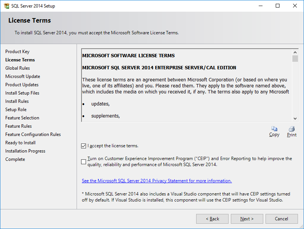Viewport: 304px width, 229px height.
Task: Select the Microsoft Update step
Action: (23, 76)
